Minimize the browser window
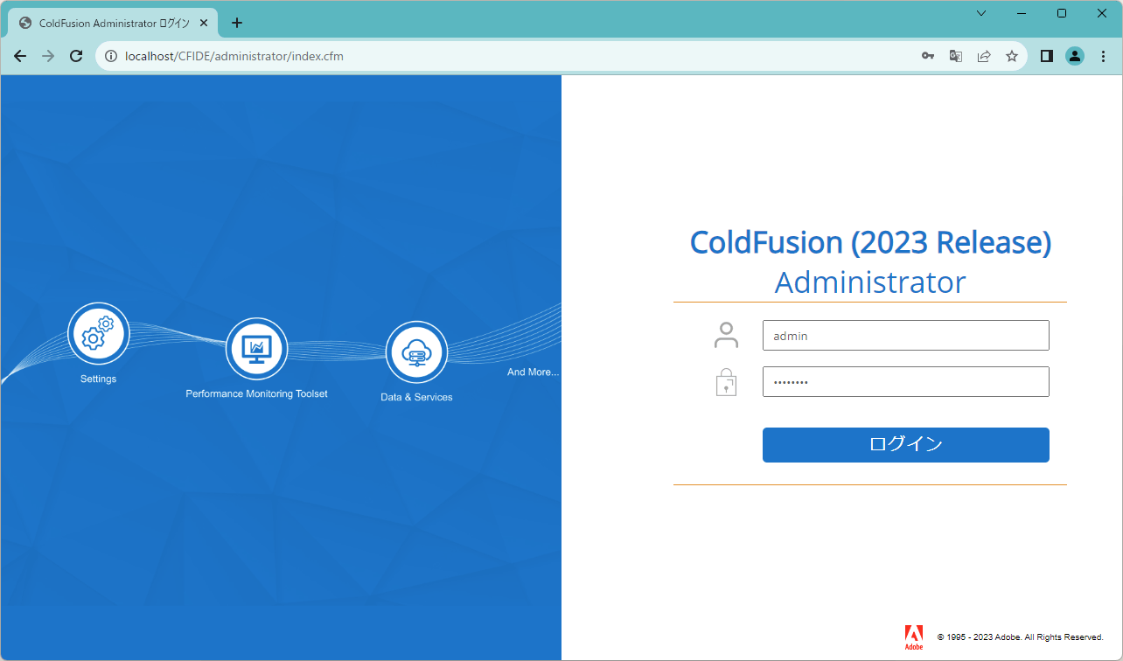Image resolution: width=1123 pixels, height=661 pixels. (1022, 13)
